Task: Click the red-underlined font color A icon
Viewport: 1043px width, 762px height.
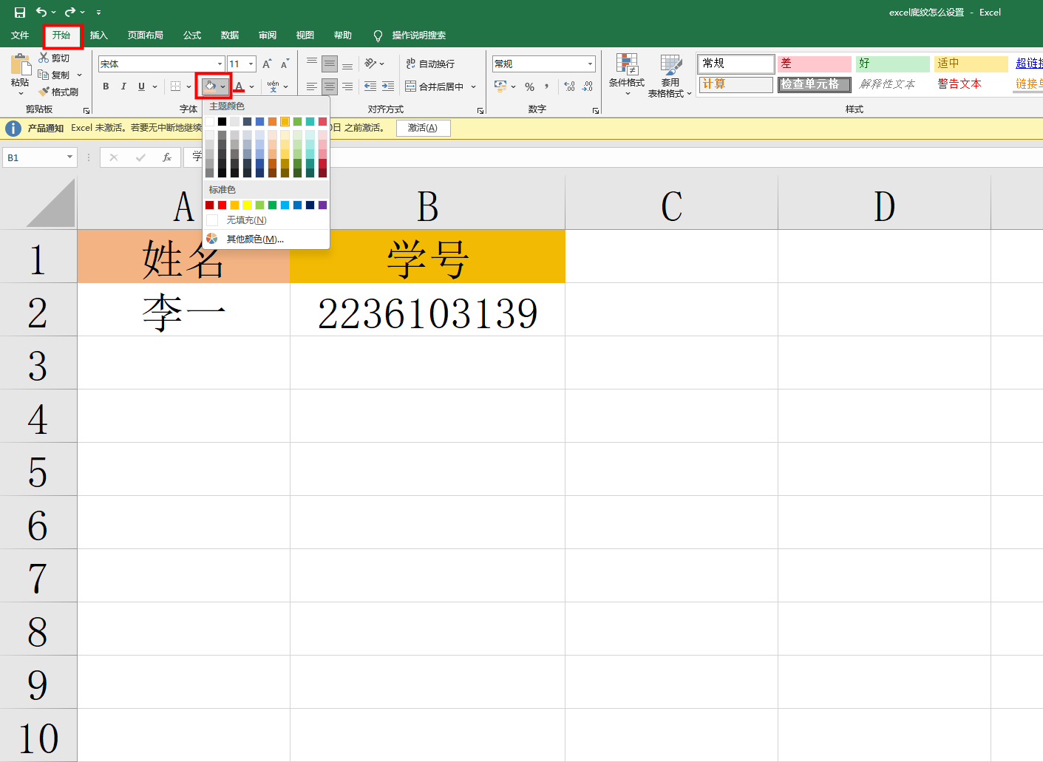Action: click(239, 86)
